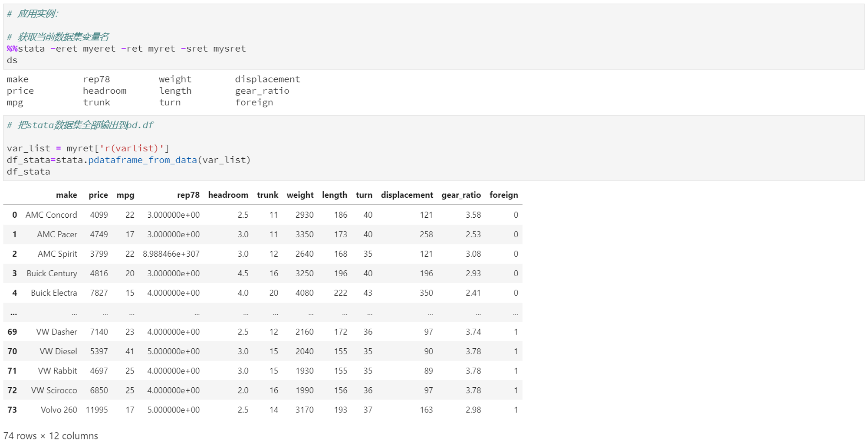Click the 'displacement' column header
The image size is (868, 448).
(407, 195)
